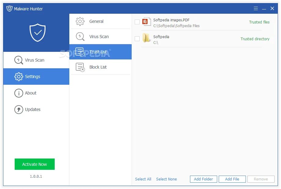Click the Add File button
Image resolution: width=281 pixels, height=189 pixels.
232,179
